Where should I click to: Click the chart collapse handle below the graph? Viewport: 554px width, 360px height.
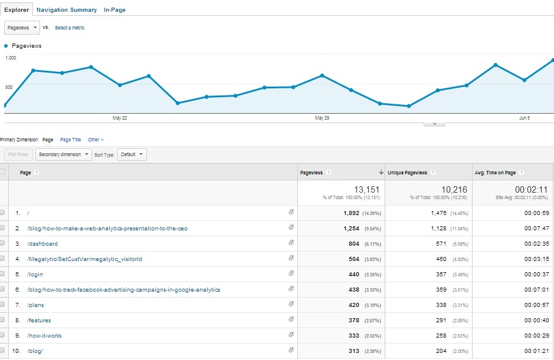coord(435,124)
